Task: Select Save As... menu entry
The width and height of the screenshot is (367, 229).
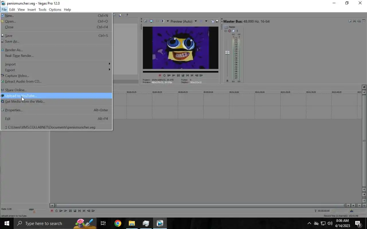Action: coord(56,41)
